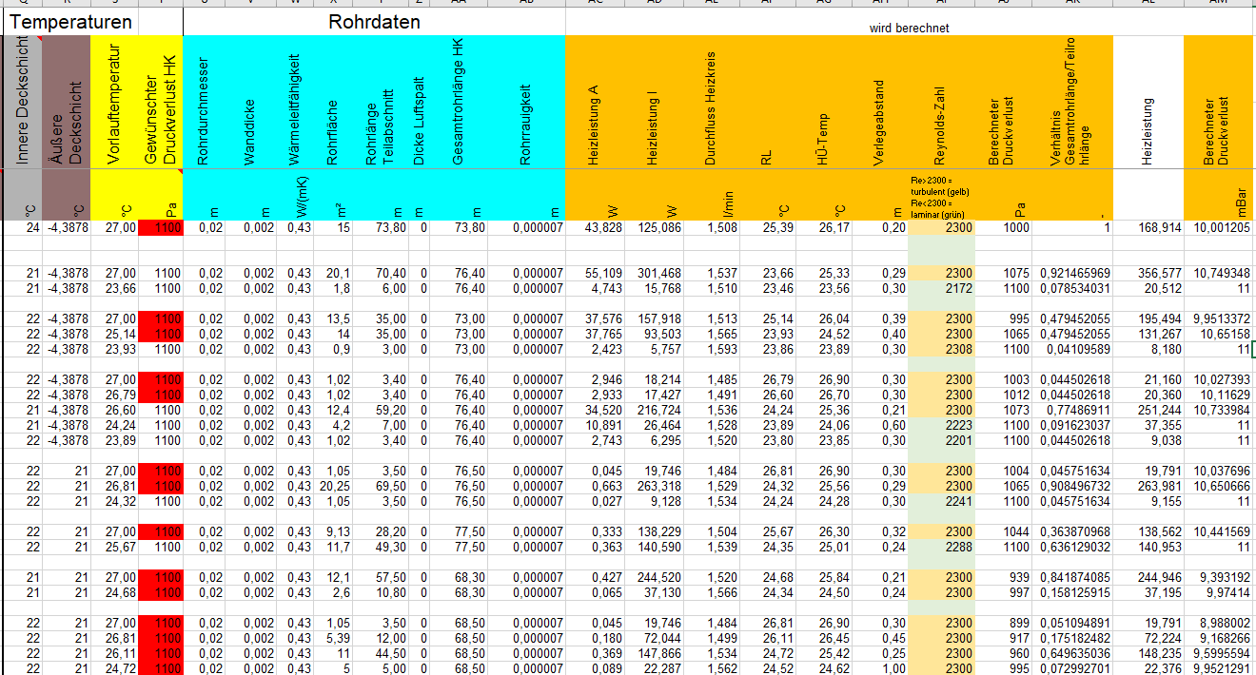Click the cell showing 148,235

1148,653
